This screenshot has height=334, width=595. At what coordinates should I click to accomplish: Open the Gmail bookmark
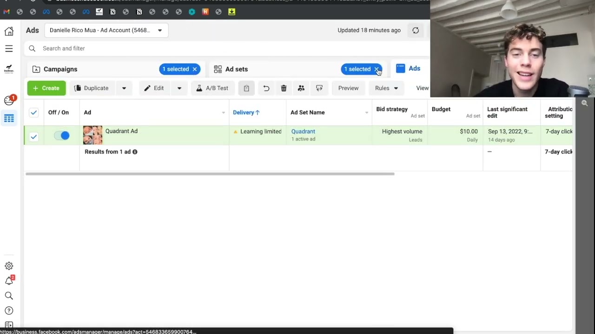(x=6, y=12)
